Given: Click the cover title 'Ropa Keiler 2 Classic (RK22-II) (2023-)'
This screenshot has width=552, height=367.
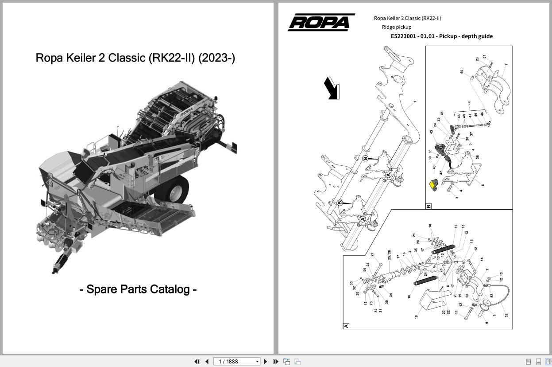Looking at the screenshot, I should pos(135,58).
